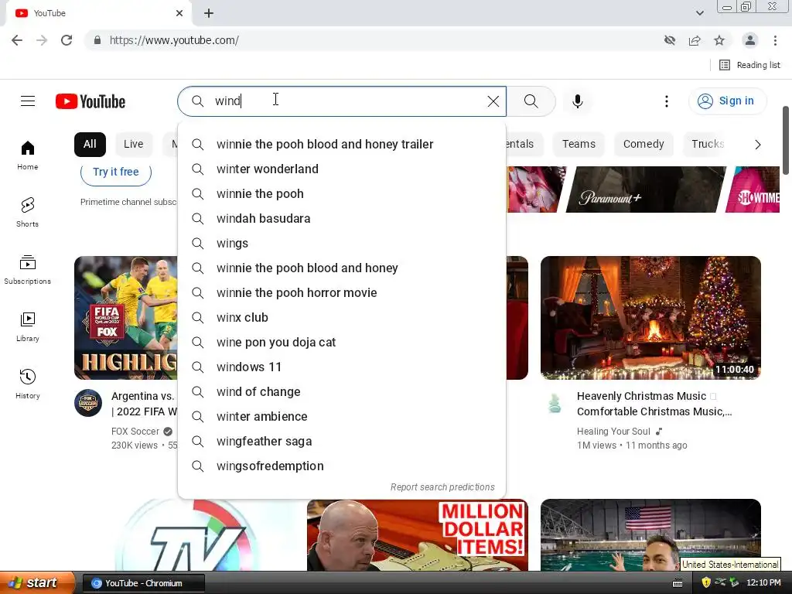Open the Reading list

749,65
